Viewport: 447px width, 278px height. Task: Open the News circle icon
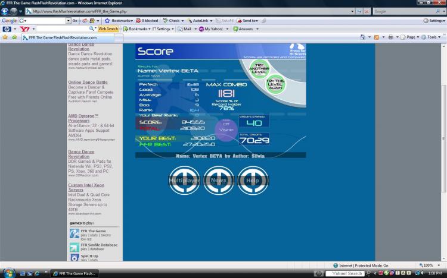218,180
